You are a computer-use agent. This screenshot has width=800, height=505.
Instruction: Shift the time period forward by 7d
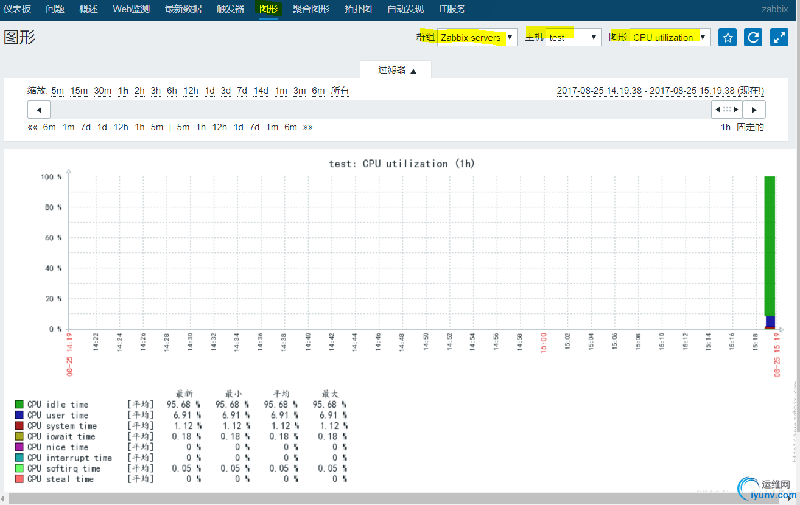coord(254,127)
